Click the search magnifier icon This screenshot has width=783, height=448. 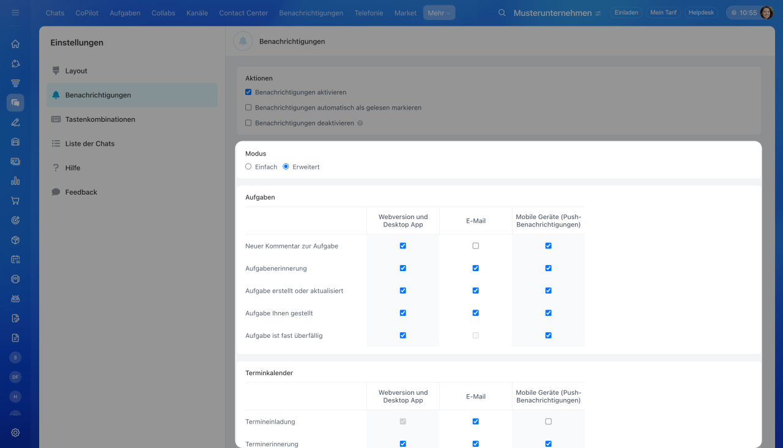[x=502, y=13]
